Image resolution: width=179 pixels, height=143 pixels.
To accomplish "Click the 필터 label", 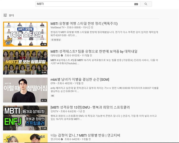I will click(x=11, y=15).
